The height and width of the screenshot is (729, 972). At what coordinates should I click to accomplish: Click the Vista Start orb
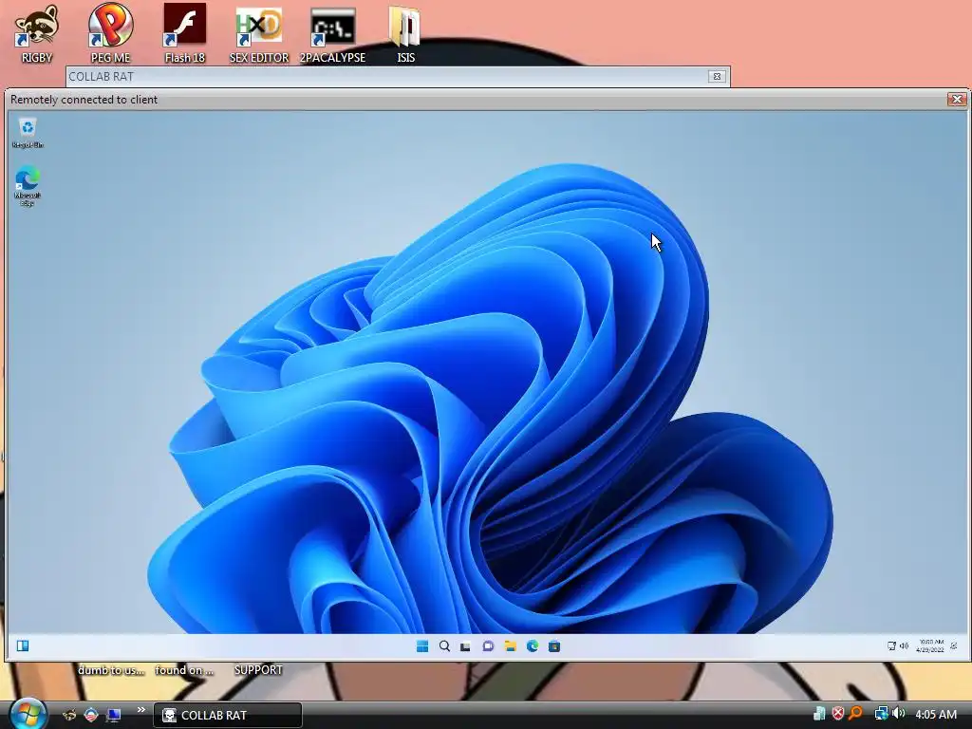27,714
